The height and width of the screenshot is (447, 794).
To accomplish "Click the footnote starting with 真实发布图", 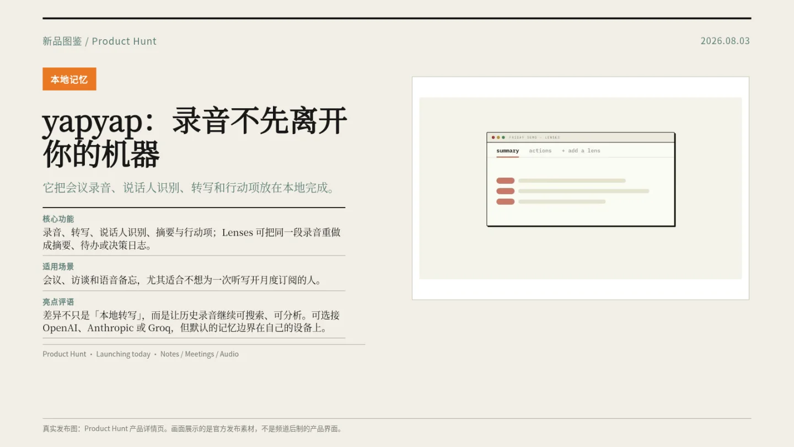I will [194, 429].
